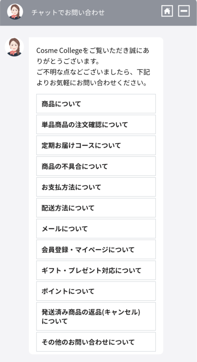Open その他のお問い合わせについて

[x=96, y=342]
